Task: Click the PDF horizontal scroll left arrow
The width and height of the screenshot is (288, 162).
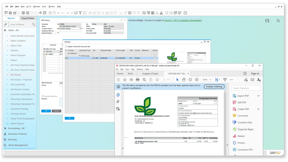Action: point(123,148)
